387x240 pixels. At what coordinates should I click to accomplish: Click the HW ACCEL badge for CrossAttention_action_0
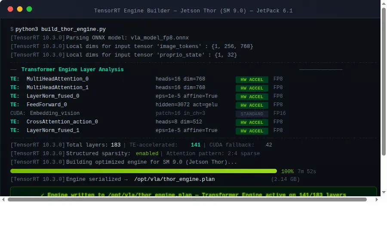tap(252, 123)
